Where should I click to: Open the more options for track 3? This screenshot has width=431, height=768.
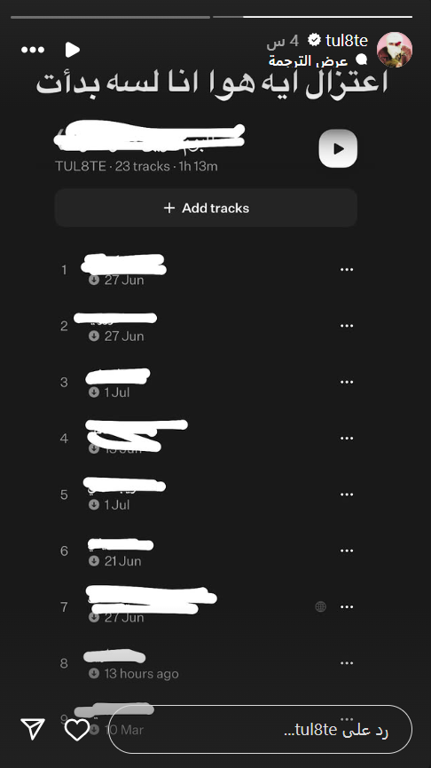[x=347, y=382]
